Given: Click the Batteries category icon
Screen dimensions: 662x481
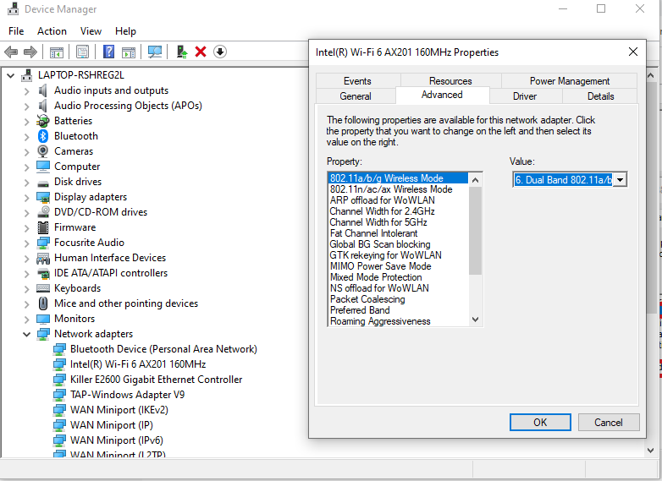Looking at the screenshot, I should point(43,121).
